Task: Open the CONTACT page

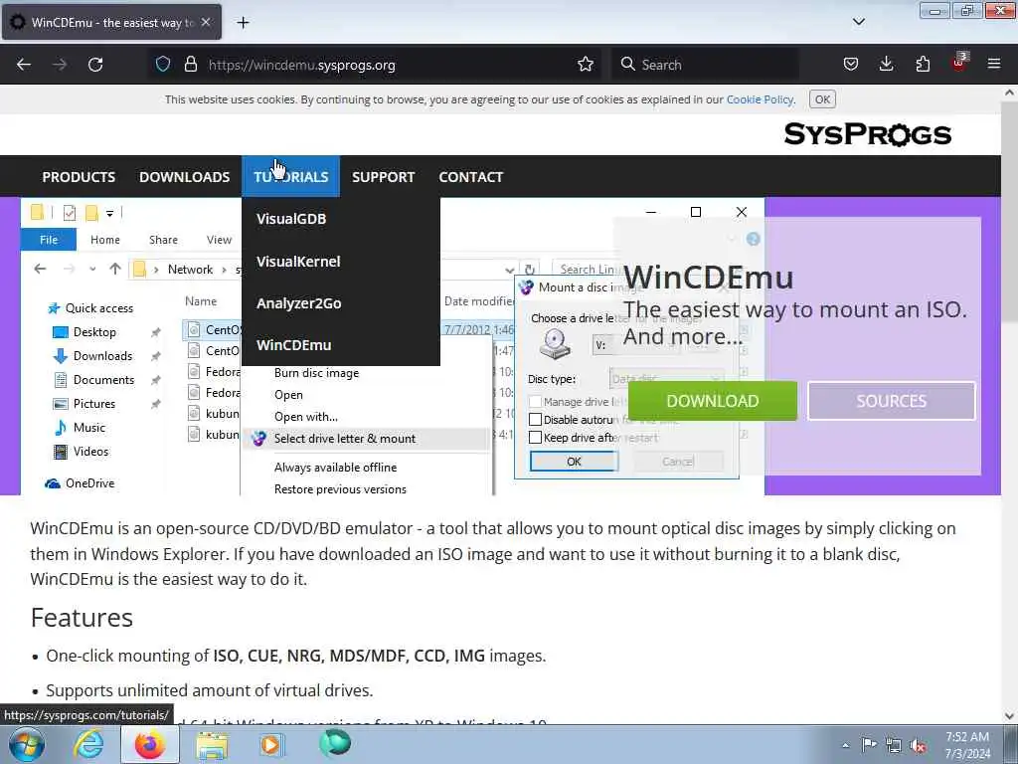Action: pos(470,177)
